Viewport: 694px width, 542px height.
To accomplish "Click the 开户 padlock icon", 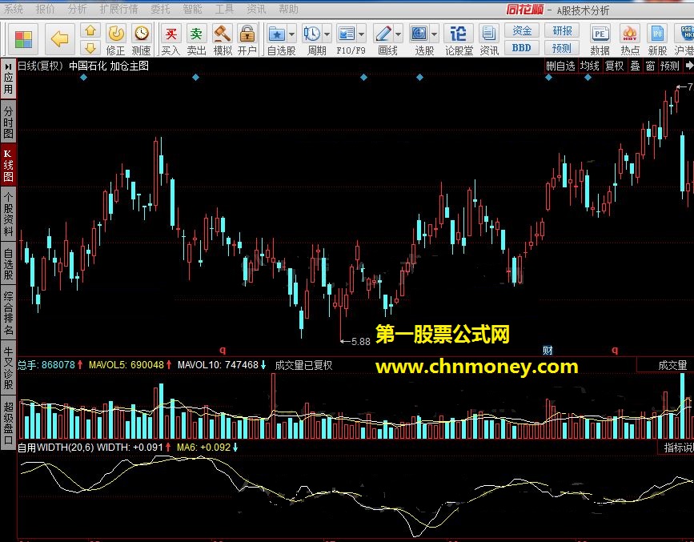I will 247,33.
